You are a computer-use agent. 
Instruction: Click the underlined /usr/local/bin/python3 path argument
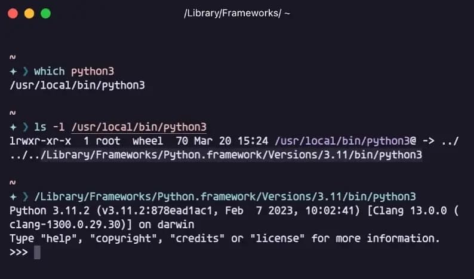coord(139,127)
